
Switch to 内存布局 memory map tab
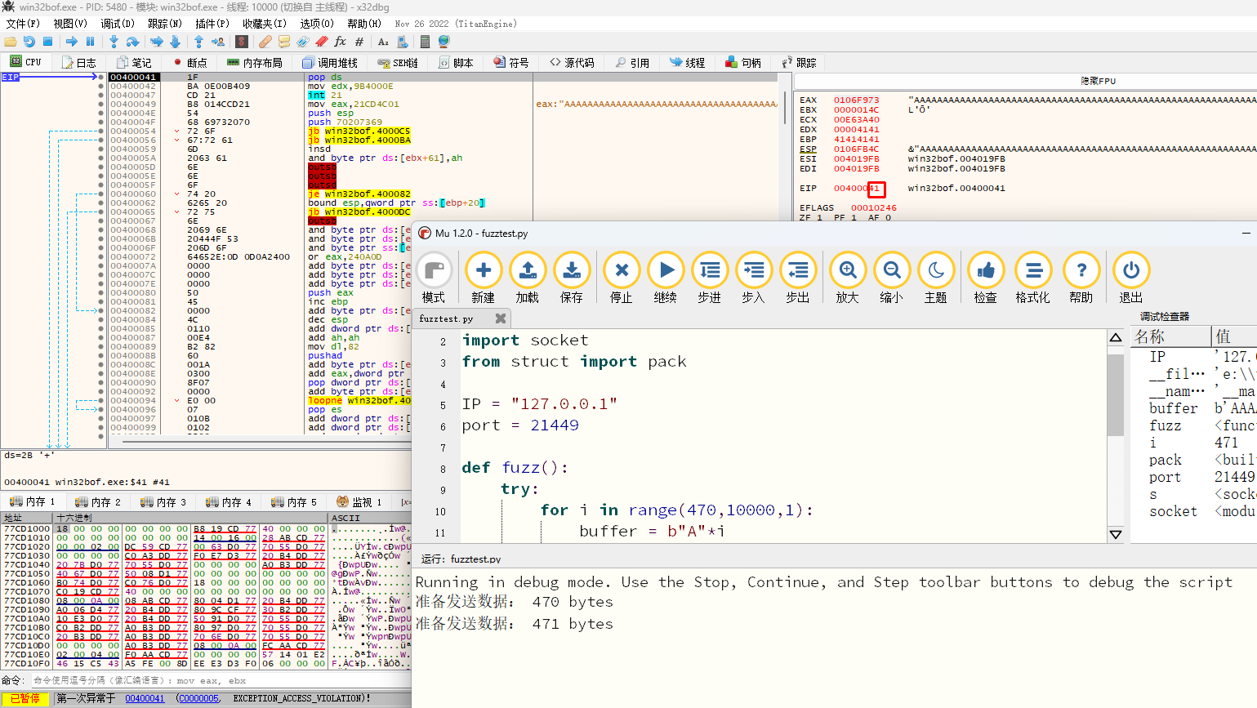255,62
